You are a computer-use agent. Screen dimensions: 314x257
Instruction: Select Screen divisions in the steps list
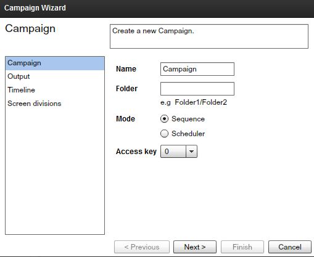click(x=55, y=104)
